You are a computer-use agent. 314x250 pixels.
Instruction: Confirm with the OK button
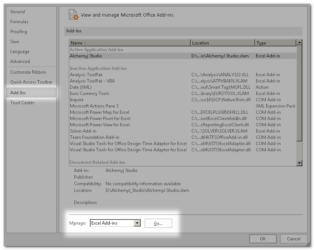[262, 239]
